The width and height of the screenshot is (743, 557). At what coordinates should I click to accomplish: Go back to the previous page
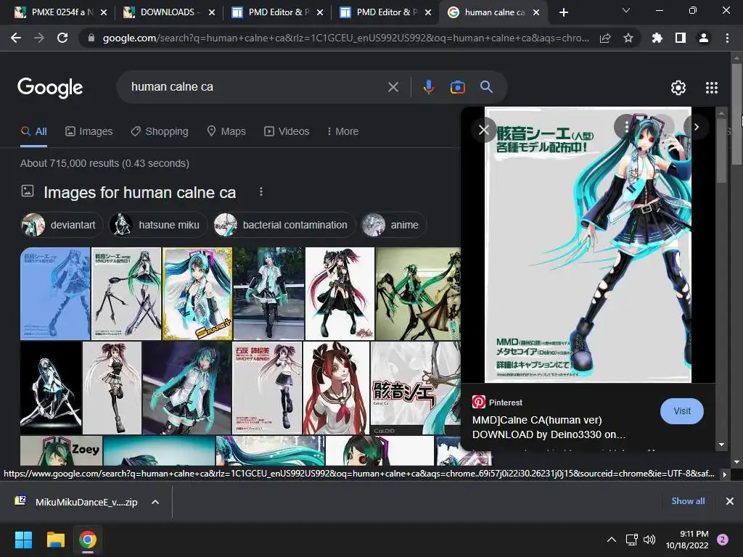[x=16, y=38]
